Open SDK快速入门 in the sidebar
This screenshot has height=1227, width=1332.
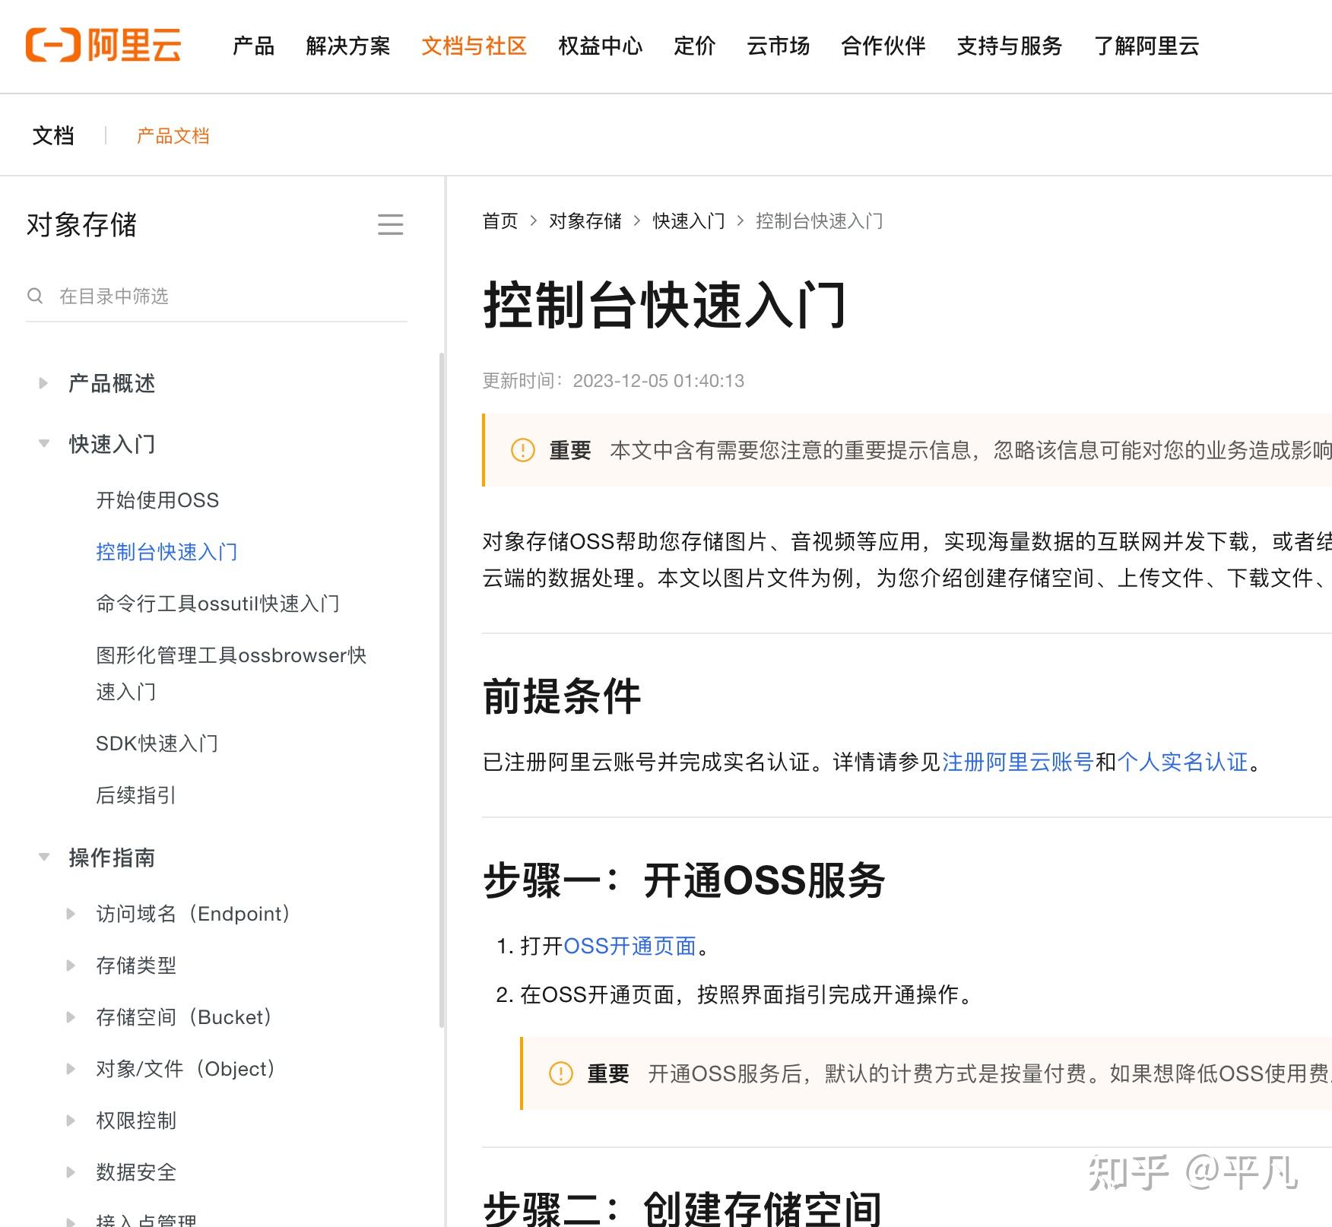pos(157,743)
